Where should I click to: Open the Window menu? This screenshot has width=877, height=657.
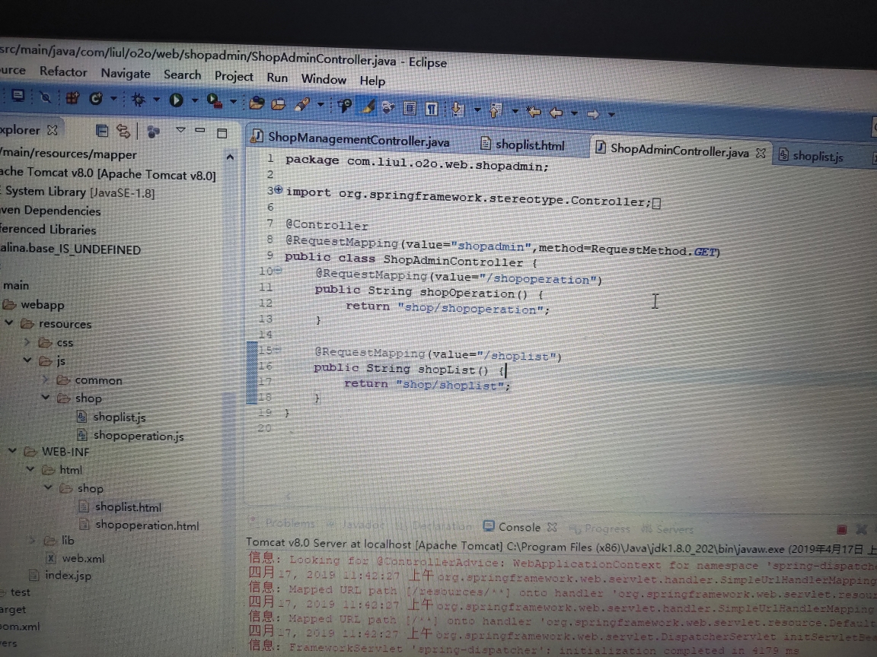tap(324, 79)
